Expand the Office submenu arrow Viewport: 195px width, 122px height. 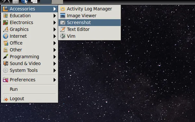55,43
